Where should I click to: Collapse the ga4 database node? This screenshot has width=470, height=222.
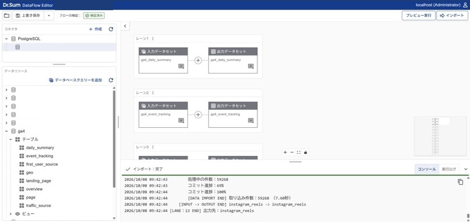pos(7,131)
